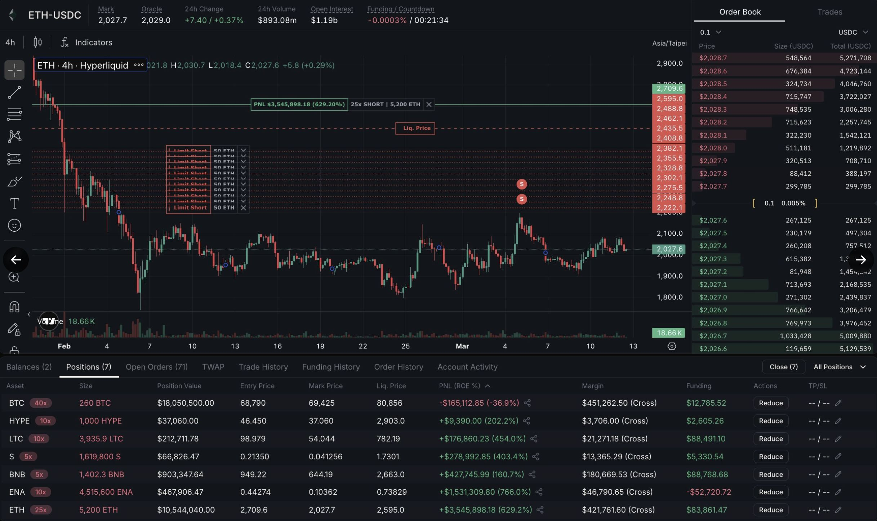This screenshot has height=521, width=877.
Task: Open the USDC denomination dropdown
Action: (x=852, y=32)
